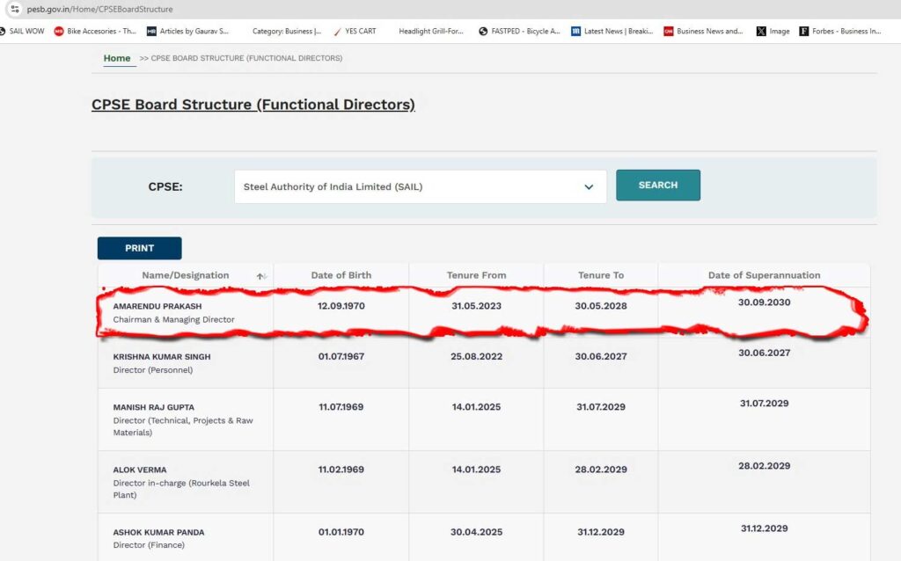Open the YES CART bookmark

[x=355, y=31]
